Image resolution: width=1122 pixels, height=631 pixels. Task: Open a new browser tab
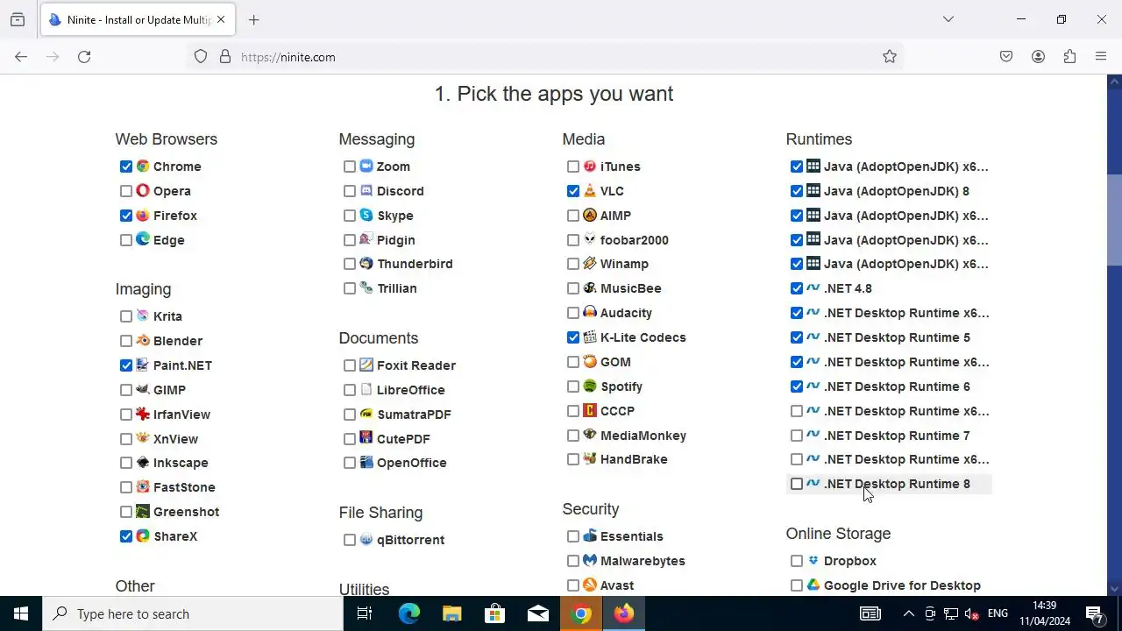point(254,19)
